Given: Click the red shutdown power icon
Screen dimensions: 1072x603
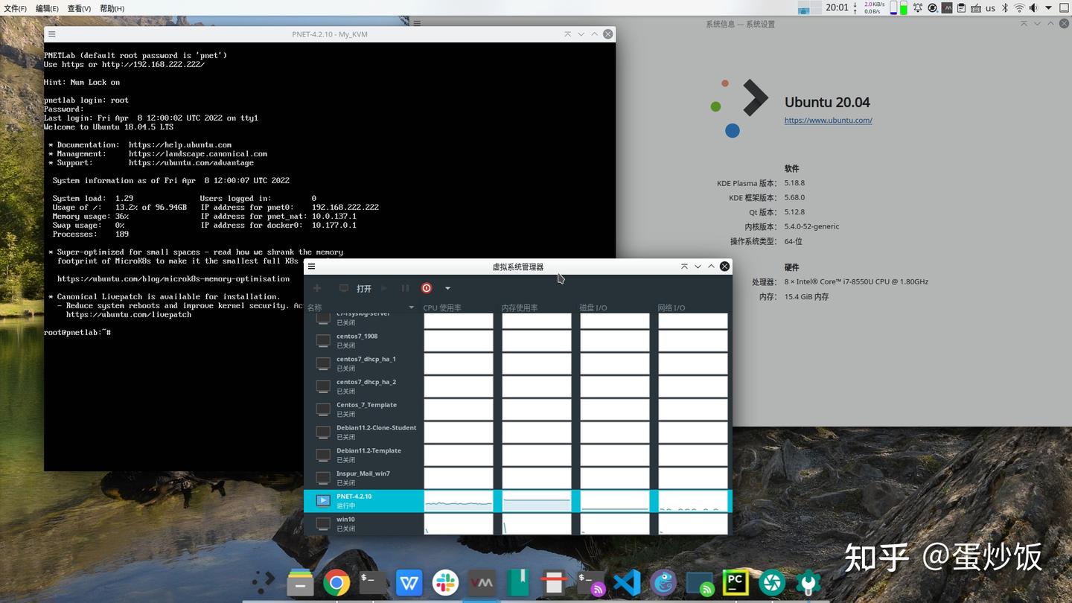Looking at the screenshot, I should pyautogui.click(x=427, y=288).
